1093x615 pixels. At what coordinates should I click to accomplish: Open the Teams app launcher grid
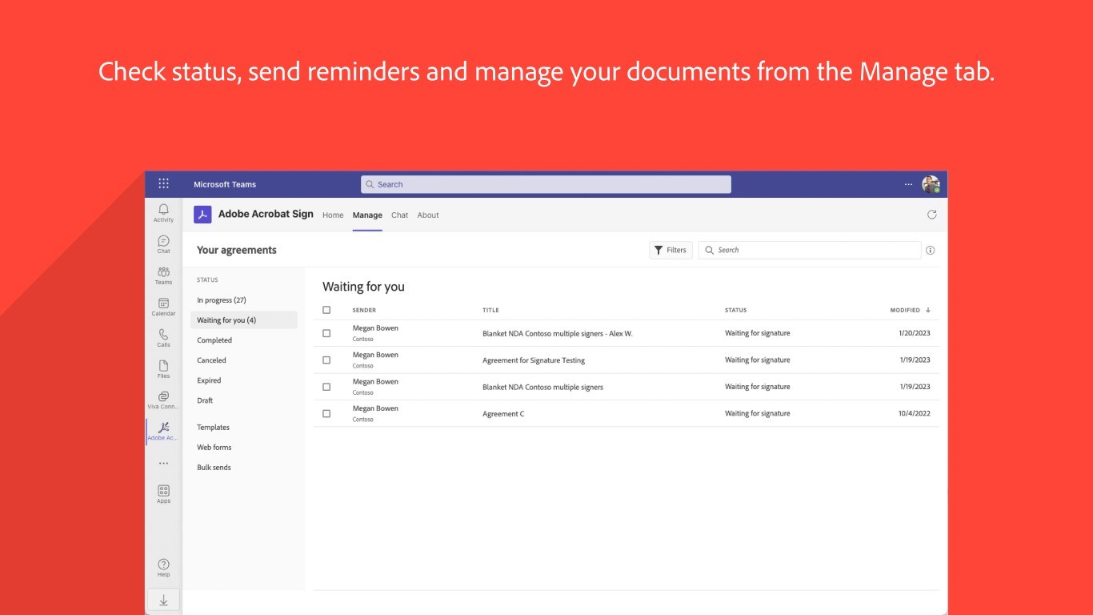tap(163, 184)
